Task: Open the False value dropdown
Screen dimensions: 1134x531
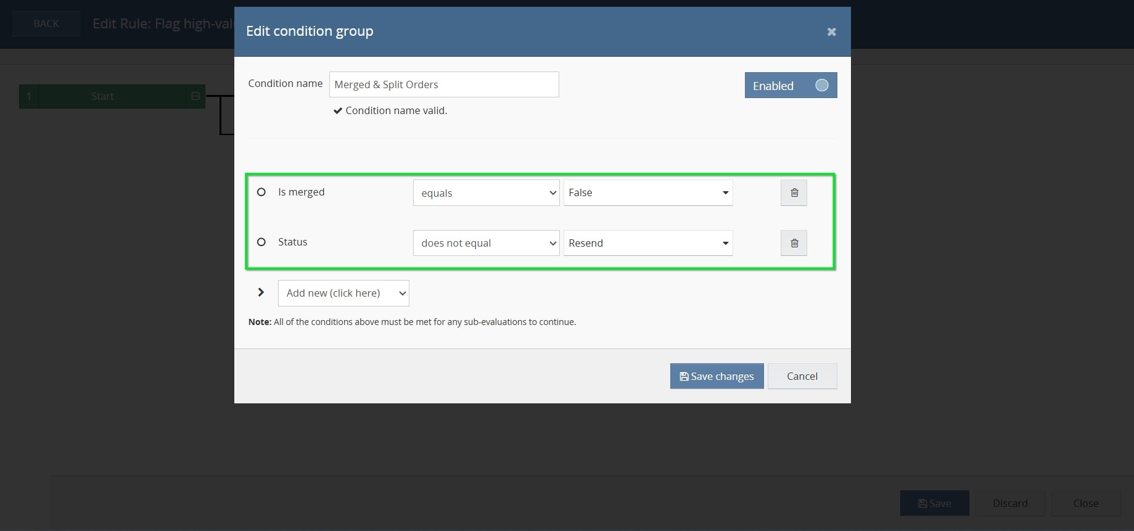Action: click(647, 193)
